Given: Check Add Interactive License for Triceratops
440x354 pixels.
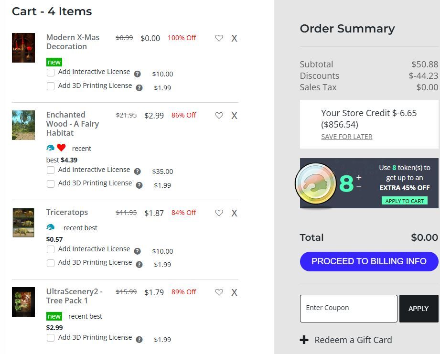Looking at the screenshot, I should (x=51, y=250).
